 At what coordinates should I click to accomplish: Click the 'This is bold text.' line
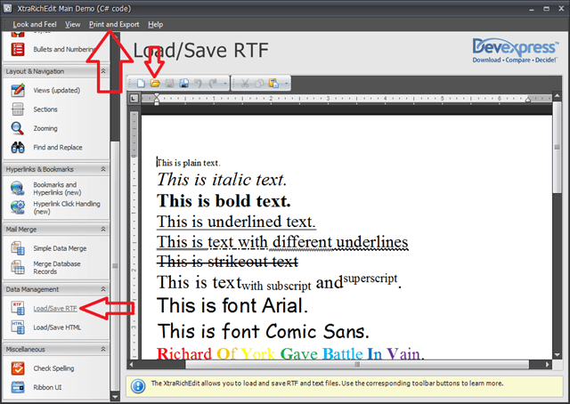pos(224,200)
